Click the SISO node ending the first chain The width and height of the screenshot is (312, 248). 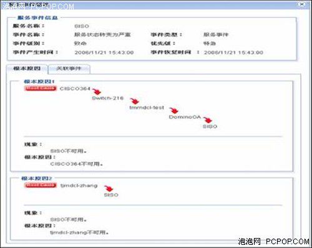click(210, 126)
